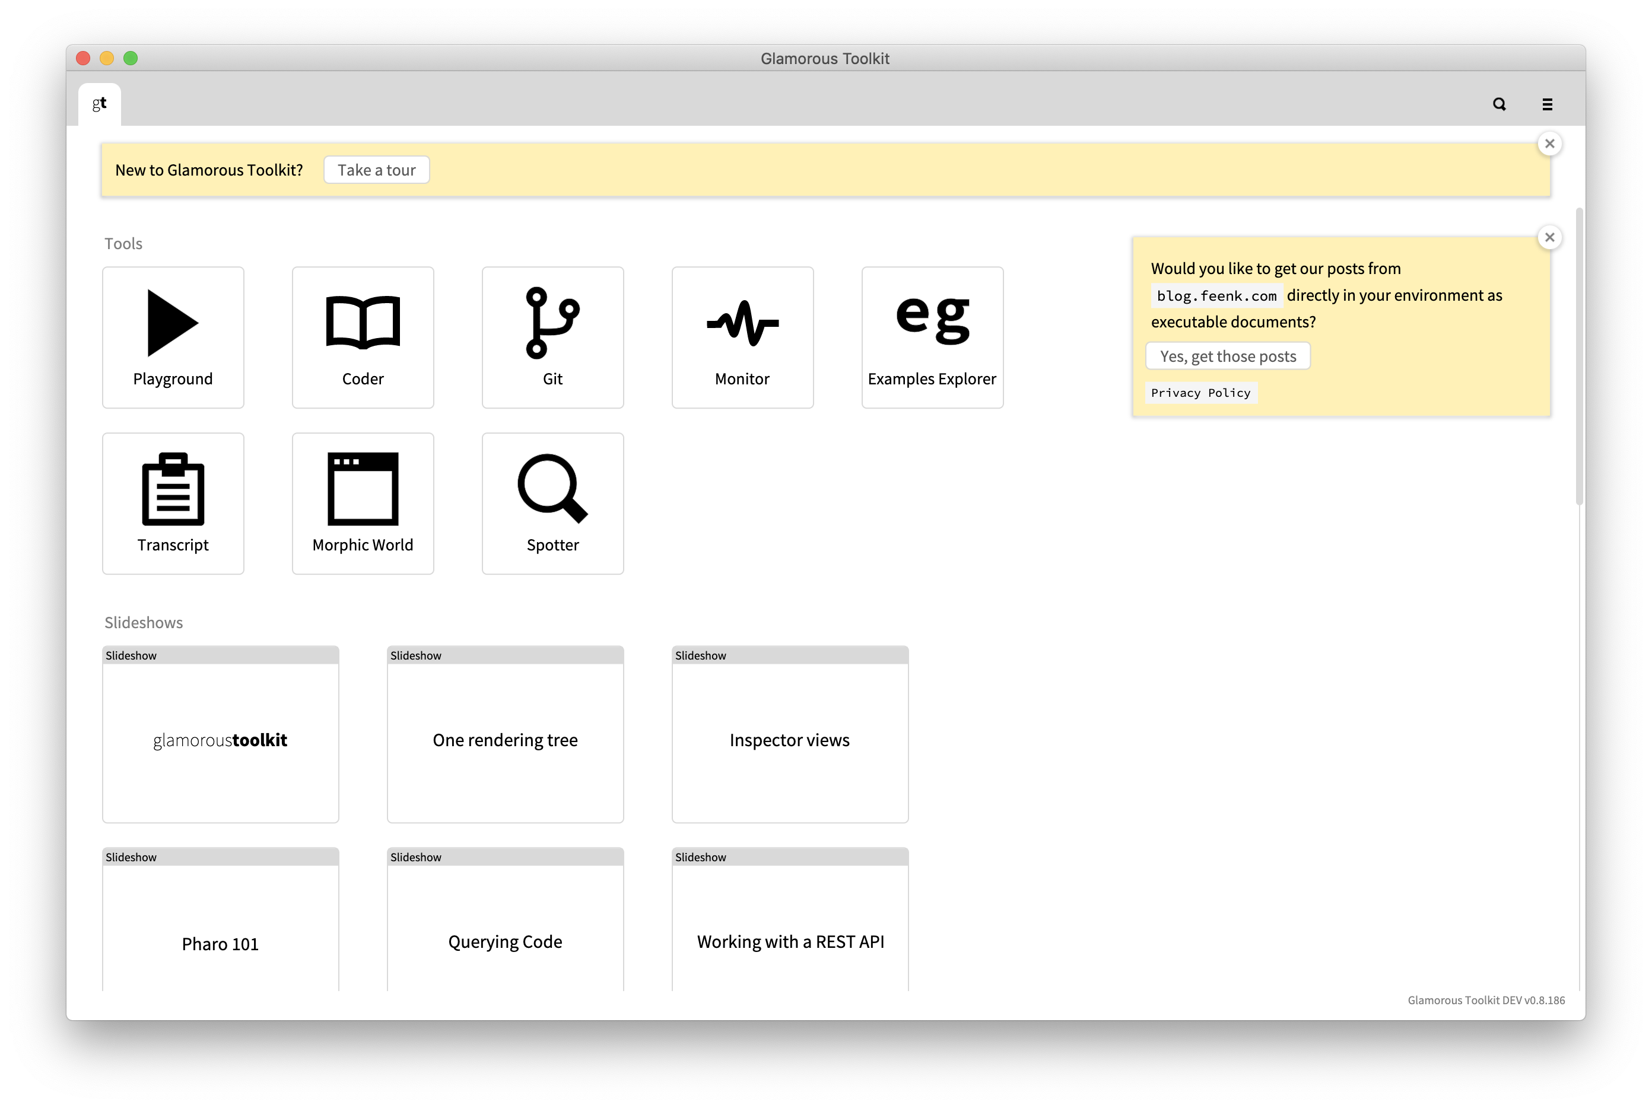Launch the Git branch tool
This screenshot has width=1652, height=1108.
(x=553, y=337)
